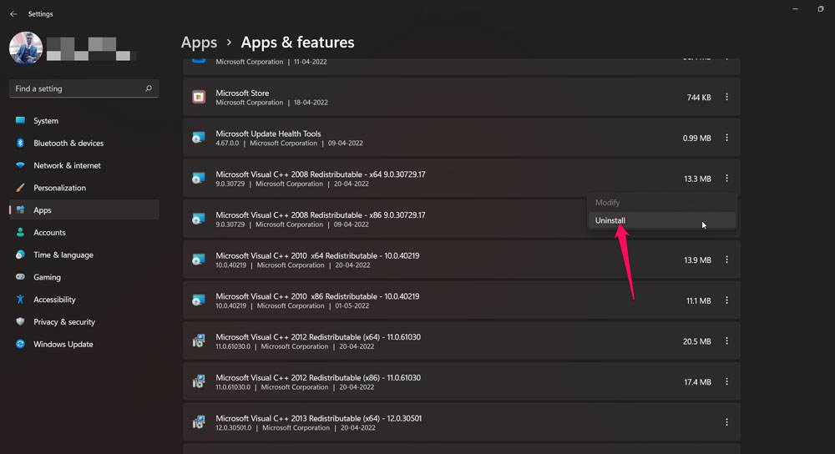Go to Windows Update page

pos(63,344)
